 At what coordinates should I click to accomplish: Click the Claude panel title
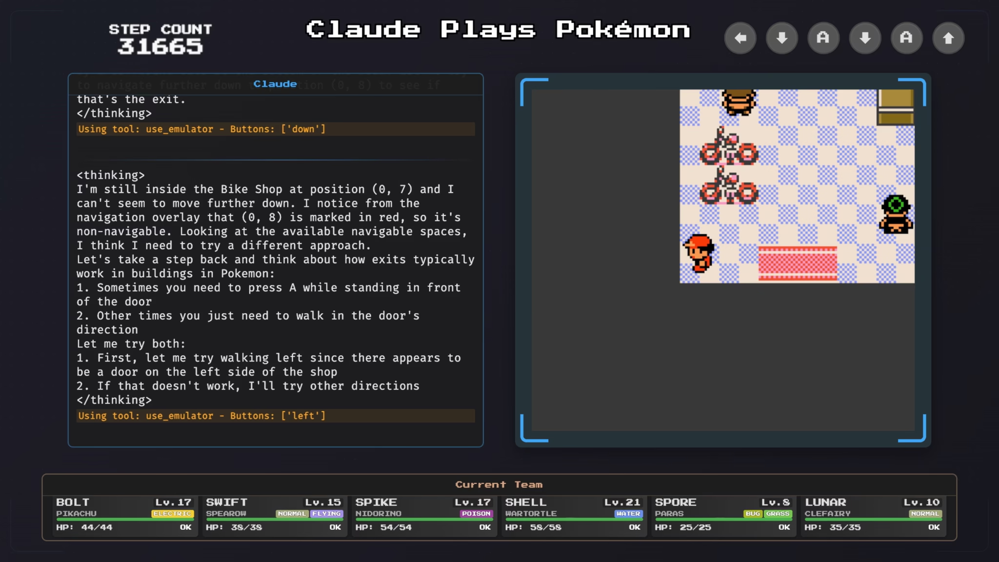pos(275,84)
